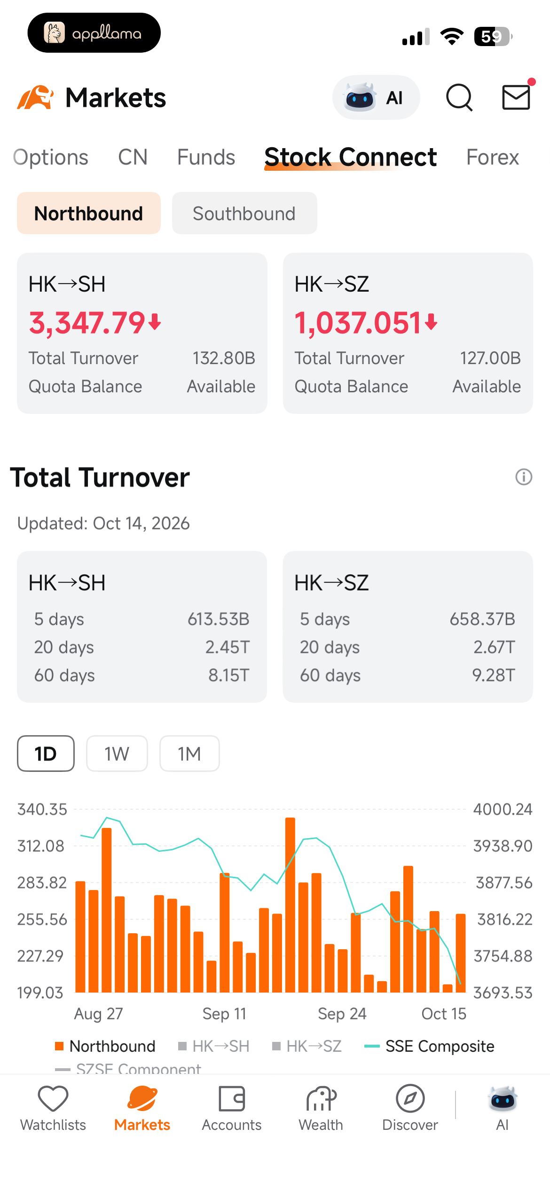Tap the HK→SZ 60 days value 9.28T
550x1191 pixels.
pos(494,675)
